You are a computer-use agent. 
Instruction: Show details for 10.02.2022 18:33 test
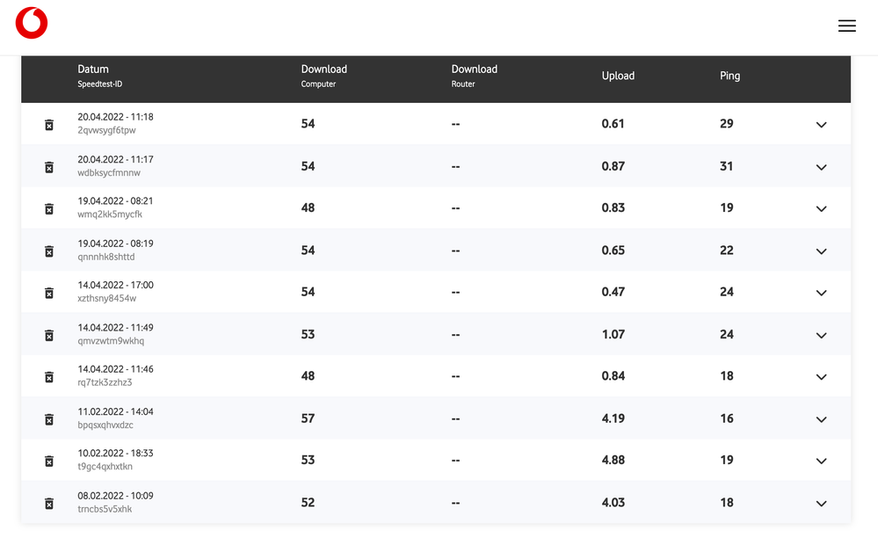pyautogui.click(x=821, y=461)
